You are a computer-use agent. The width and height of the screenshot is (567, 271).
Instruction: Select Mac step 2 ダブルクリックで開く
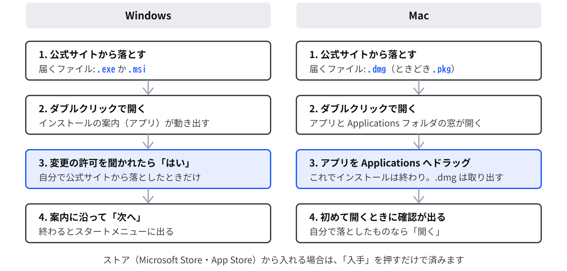click(x=419, y=115)
